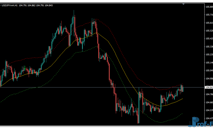Image resolution: width=213 pixels, height=128 pixels.
Task: Click the chart shift triangle marker at top
Action: coord(184,4)
